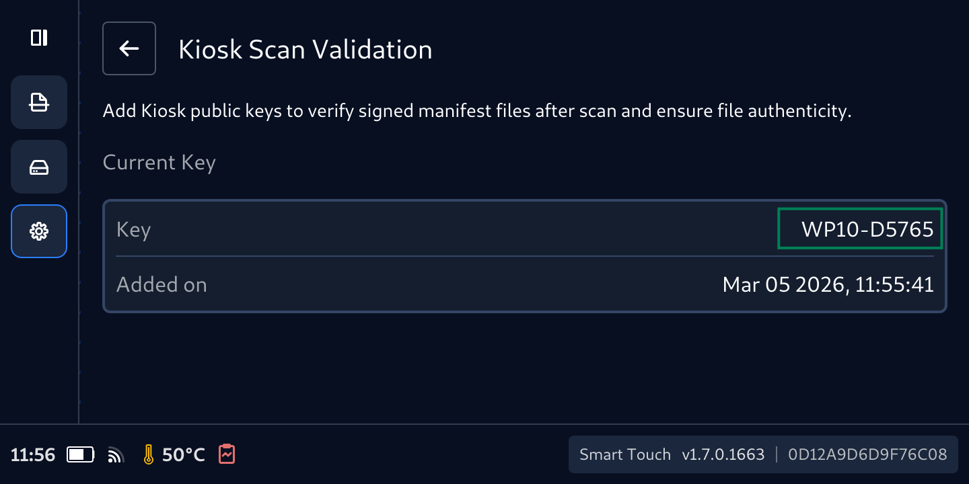Screen dimensions: 969x484
Task: Open the settings gear section
Action: coord(39,231)
